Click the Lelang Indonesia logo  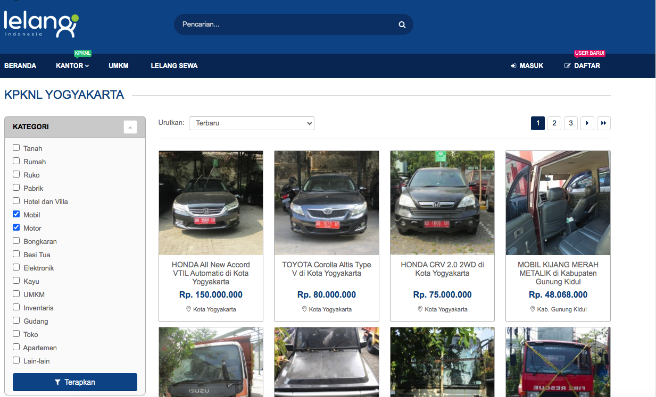pyautogui.click(x=41, y=24)
